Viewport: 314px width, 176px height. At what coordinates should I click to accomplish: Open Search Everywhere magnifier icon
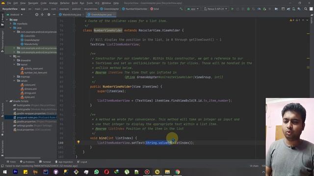pyautogui.click(x=306, y=9)
